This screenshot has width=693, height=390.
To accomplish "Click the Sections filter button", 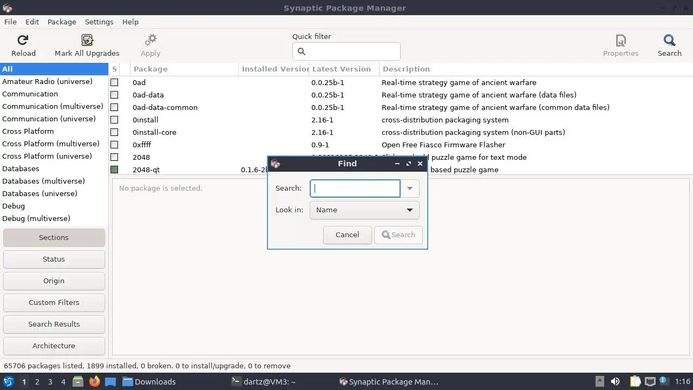I will click(x=54, y=237).
